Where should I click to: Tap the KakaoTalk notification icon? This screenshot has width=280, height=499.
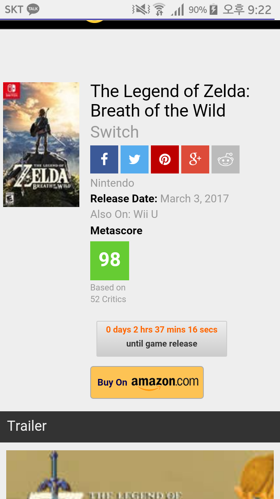pyautogui.click(x=33, y=9)
